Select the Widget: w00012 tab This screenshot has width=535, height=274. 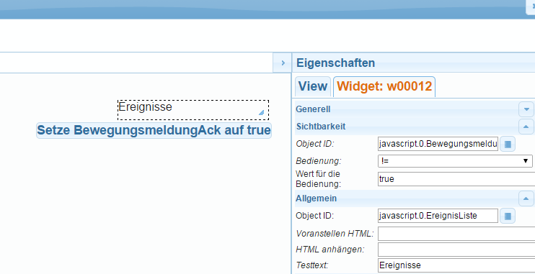(x=384, y=86)
